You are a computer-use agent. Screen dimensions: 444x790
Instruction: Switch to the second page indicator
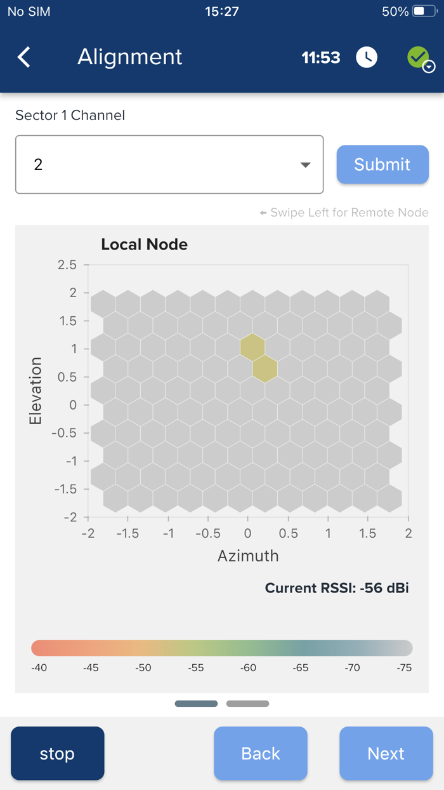[247, 704]
